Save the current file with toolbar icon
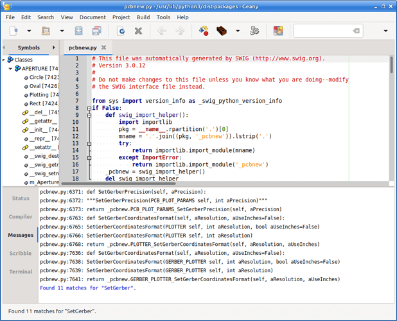 [79, 31]
